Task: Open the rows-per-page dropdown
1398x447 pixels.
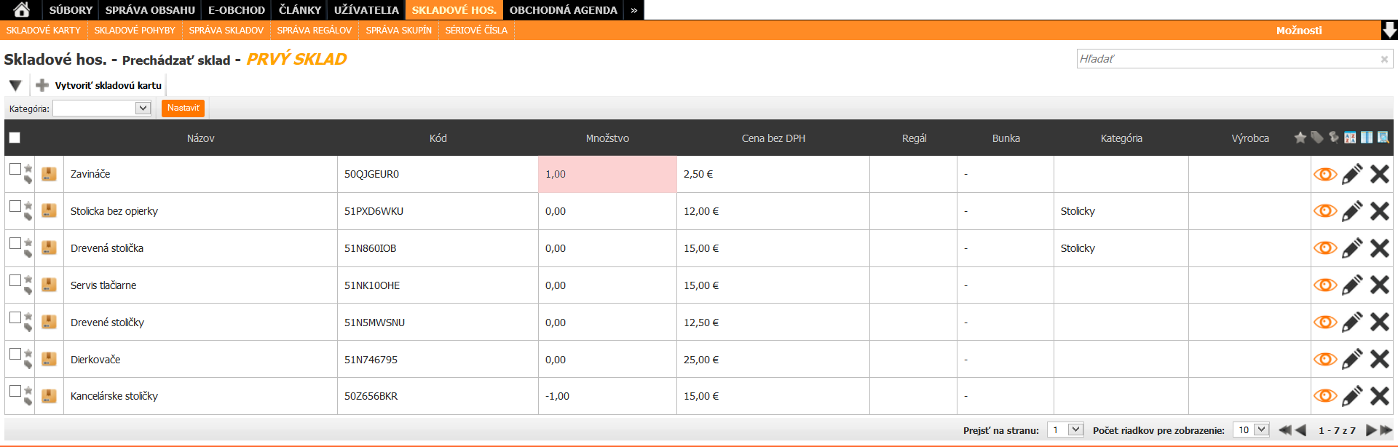Action: click(1251, 430)
